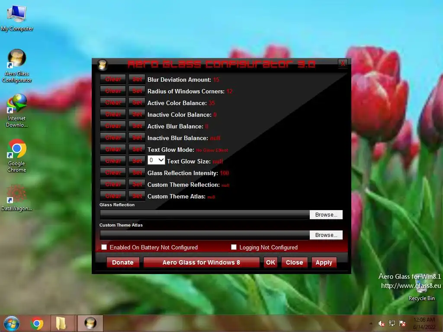
Task: Click the Glass Reflection path field
Action: [205, 214]
